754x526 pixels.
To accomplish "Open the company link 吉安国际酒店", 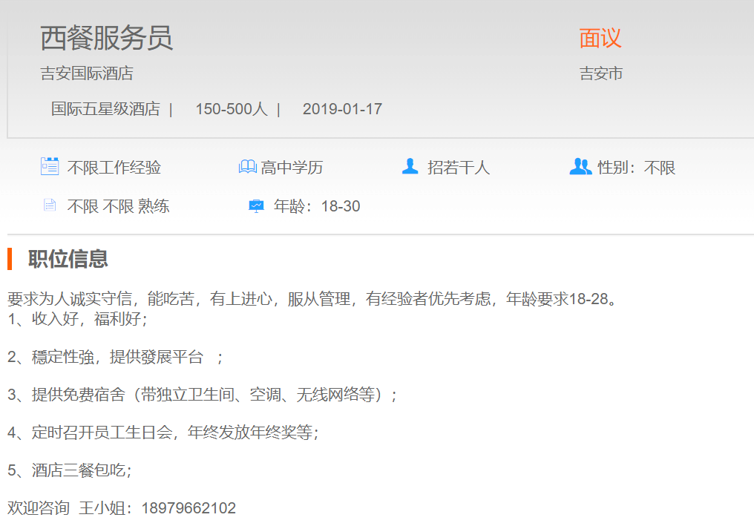I will (87, 73).
